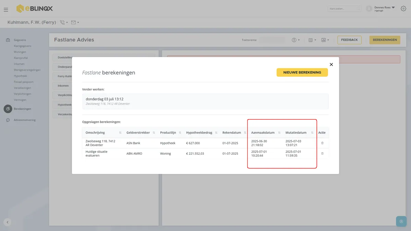This screenshot has height=231, width=411.
Task: Open the phone contact dropdown beside client name
Action: pyautogui.click(x=64, y=23)
